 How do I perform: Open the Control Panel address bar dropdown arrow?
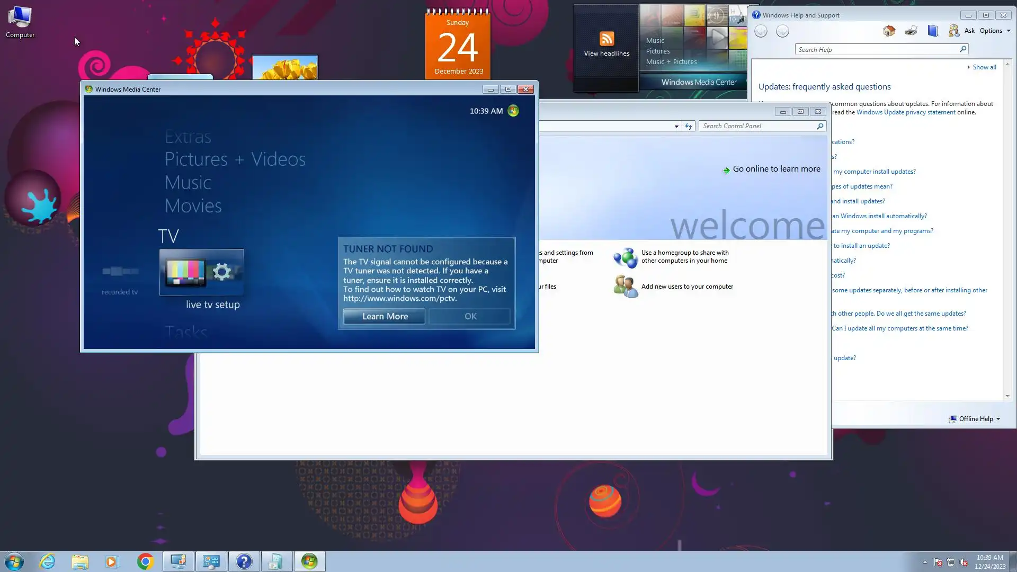coord(676,126)
